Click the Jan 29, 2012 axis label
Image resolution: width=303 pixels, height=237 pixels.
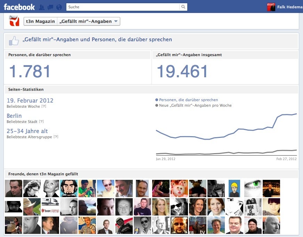click(166, 159)
